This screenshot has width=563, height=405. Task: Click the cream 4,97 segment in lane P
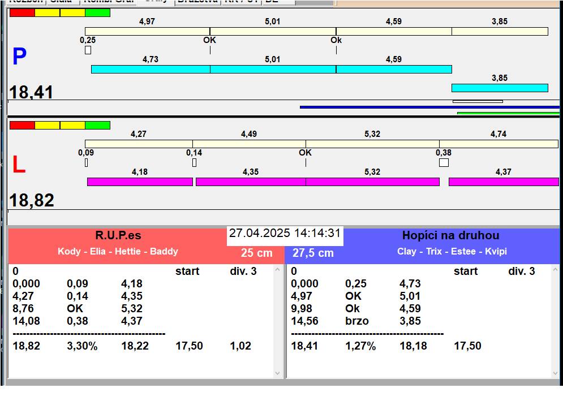click(147, 31)
